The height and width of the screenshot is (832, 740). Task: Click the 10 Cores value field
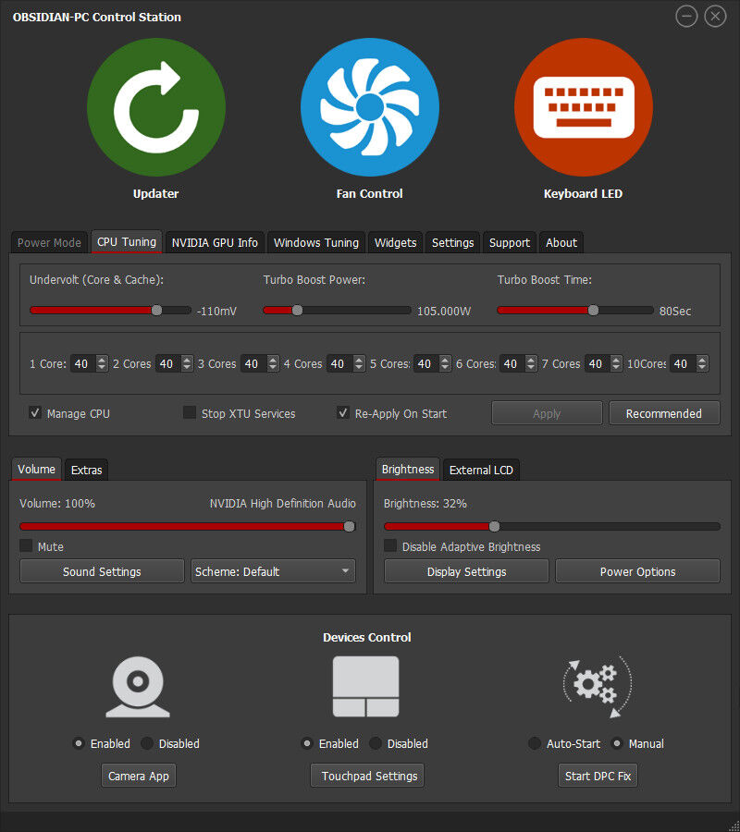(683, 363)
